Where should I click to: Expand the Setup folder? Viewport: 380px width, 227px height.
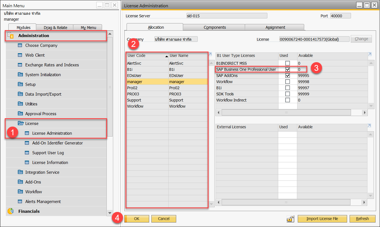pos(56,84)
